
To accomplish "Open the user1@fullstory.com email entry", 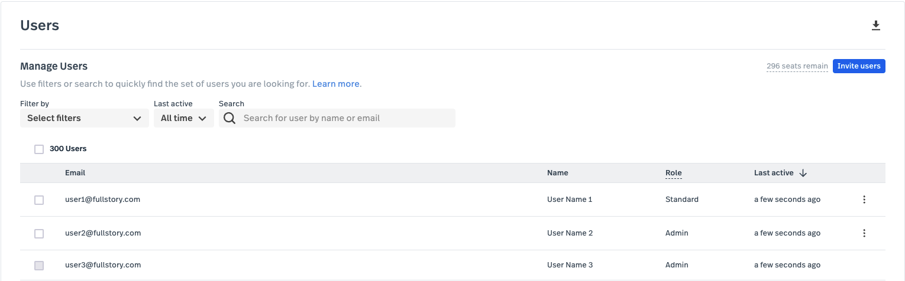I will click(102, 200).
